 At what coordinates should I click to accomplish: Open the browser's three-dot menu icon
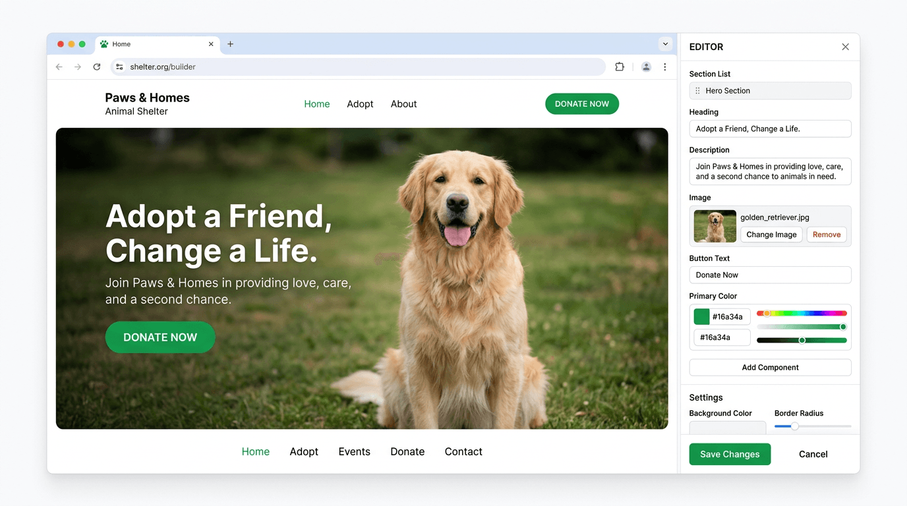point(665,67)
